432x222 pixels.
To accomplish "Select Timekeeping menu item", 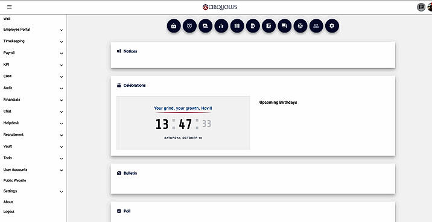I will point(14,41).
